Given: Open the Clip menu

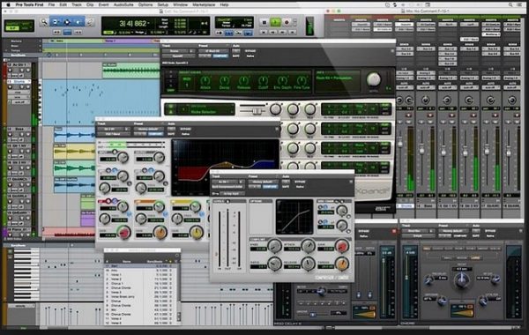Looking at the screenshot, I should point(90,4).
